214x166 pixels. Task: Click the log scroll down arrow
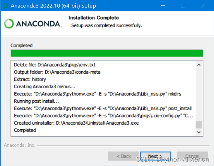(x=199, y=132)
